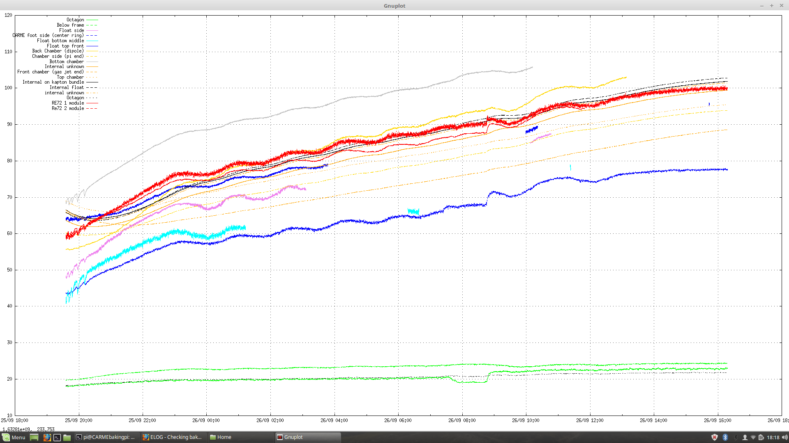Viewport: 789px width, 443px height.
Task: Open the terminal launcher icon
Action: pyautogui.click(x=57, y=437)
